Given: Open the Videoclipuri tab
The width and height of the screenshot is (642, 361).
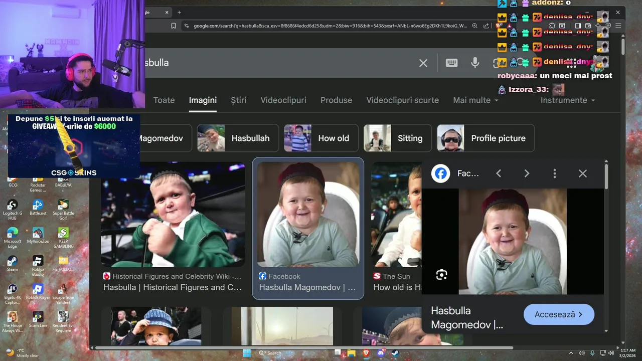Looking at the screenshot, I should tap(283, 100).
